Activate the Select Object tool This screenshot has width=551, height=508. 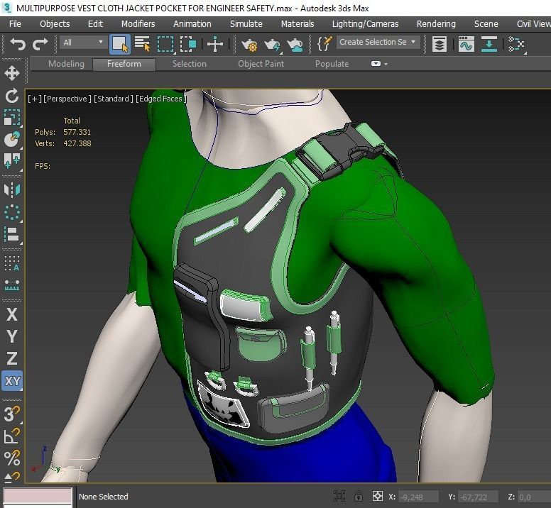click(x=120, y=44)
